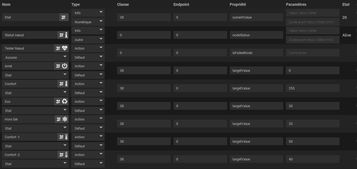Click the currentValue property field
The image size is (357, 169).
(x=257, y=17)
